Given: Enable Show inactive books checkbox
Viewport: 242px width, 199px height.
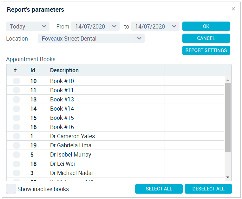Looking at the screenshot, I should (11, 189).
